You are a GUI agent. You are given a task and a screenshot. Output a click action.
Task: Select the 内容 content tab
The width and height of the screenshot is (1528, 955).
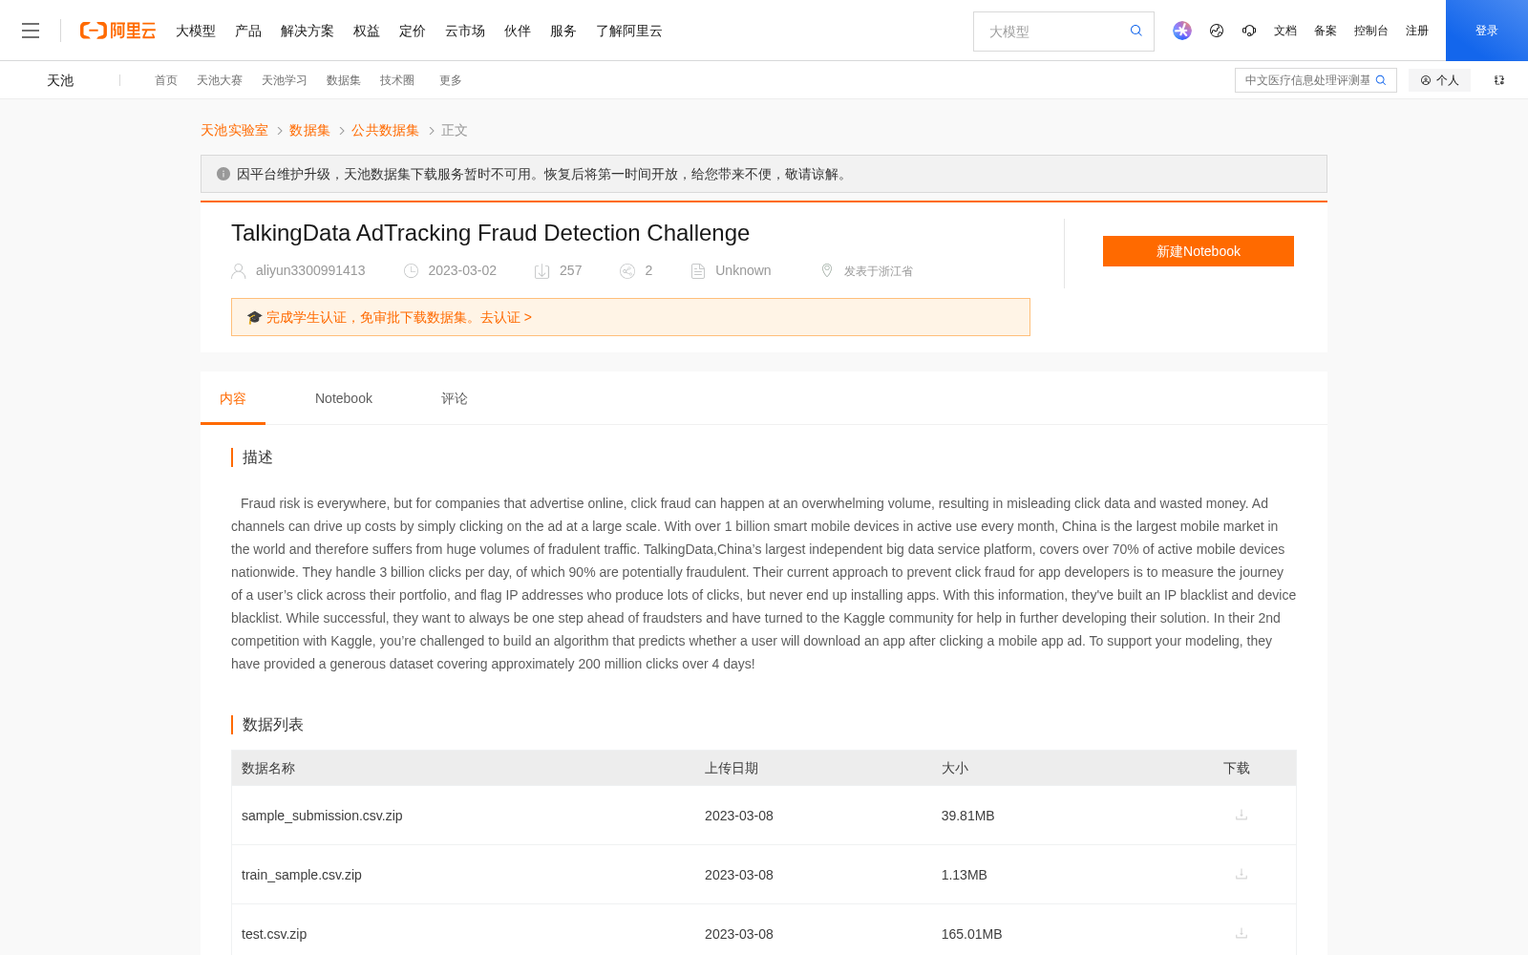click(233, 398)
